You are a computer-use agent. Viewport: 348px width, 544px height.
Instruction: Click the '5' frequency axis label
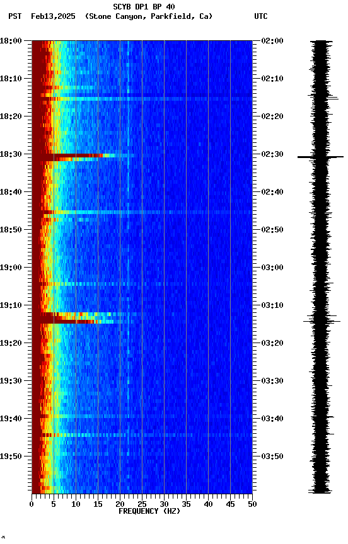pyautogui.click(x=54, y=504)
